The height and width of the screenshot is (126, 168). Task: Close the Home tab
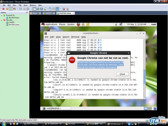pyautogui.click(x=40, y=13)
